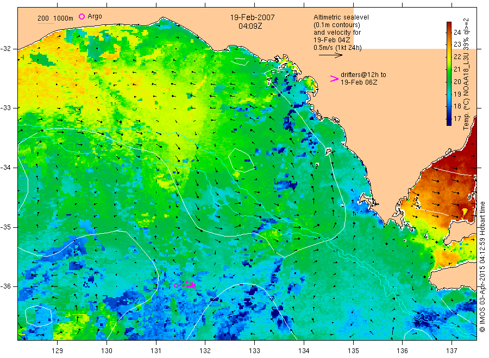Click the "200 1000m" depth legend text
The image size is (489, 358).
pyautogui.click(x=55, y=18)
